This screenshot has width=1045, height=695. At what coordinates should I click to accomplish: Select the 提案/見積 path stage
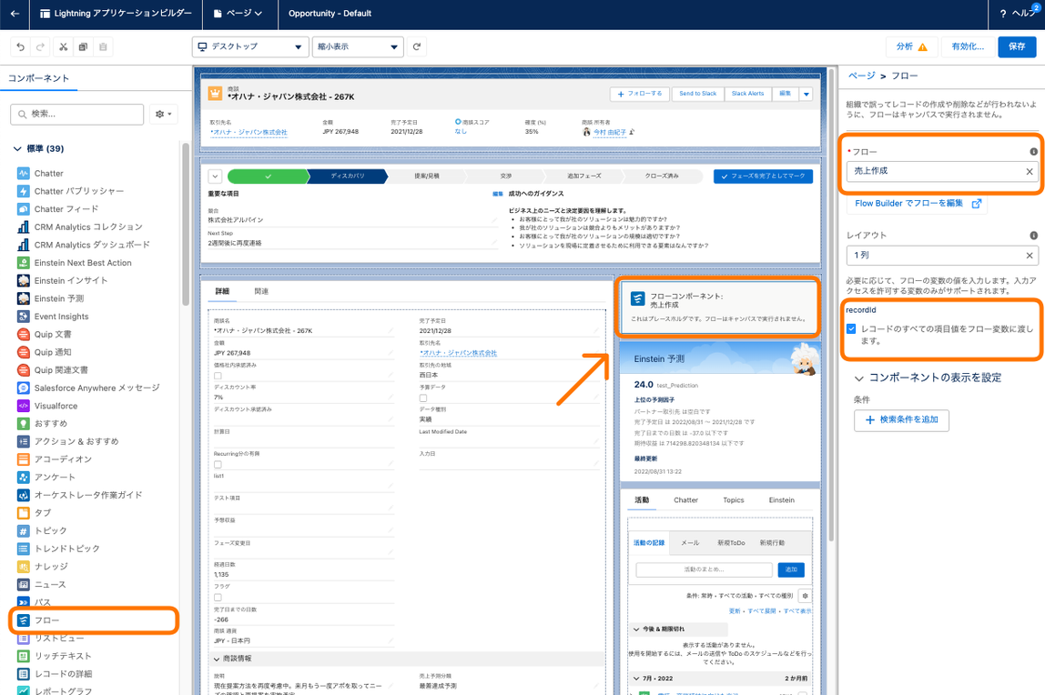pos(427,176)
